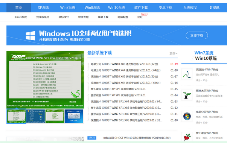
Task: Switch to the Win10系统 sidebar tab
Action: point(206,58)
